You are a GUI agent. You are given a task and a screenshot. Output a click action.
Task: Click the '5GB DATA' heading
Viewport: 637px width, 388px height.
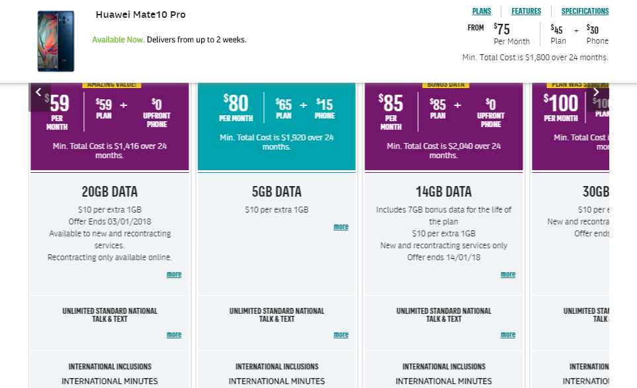[x=276, y=191]
